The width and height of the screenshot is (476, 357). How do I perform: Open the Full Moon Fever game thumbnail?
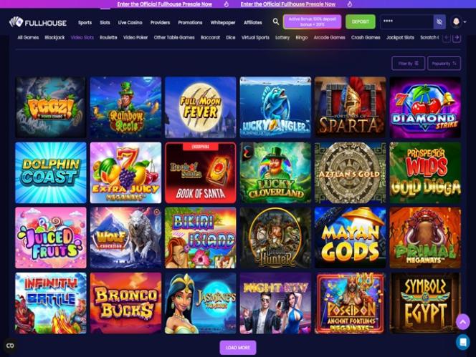point(200,107)
